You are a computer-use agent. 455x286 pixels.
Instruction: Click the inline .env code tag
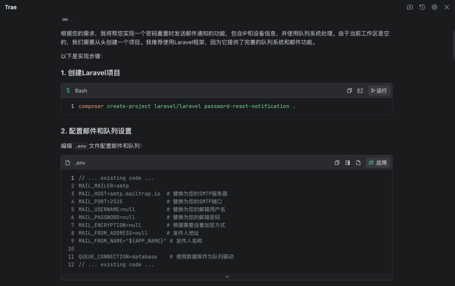[x=81, y=146]
